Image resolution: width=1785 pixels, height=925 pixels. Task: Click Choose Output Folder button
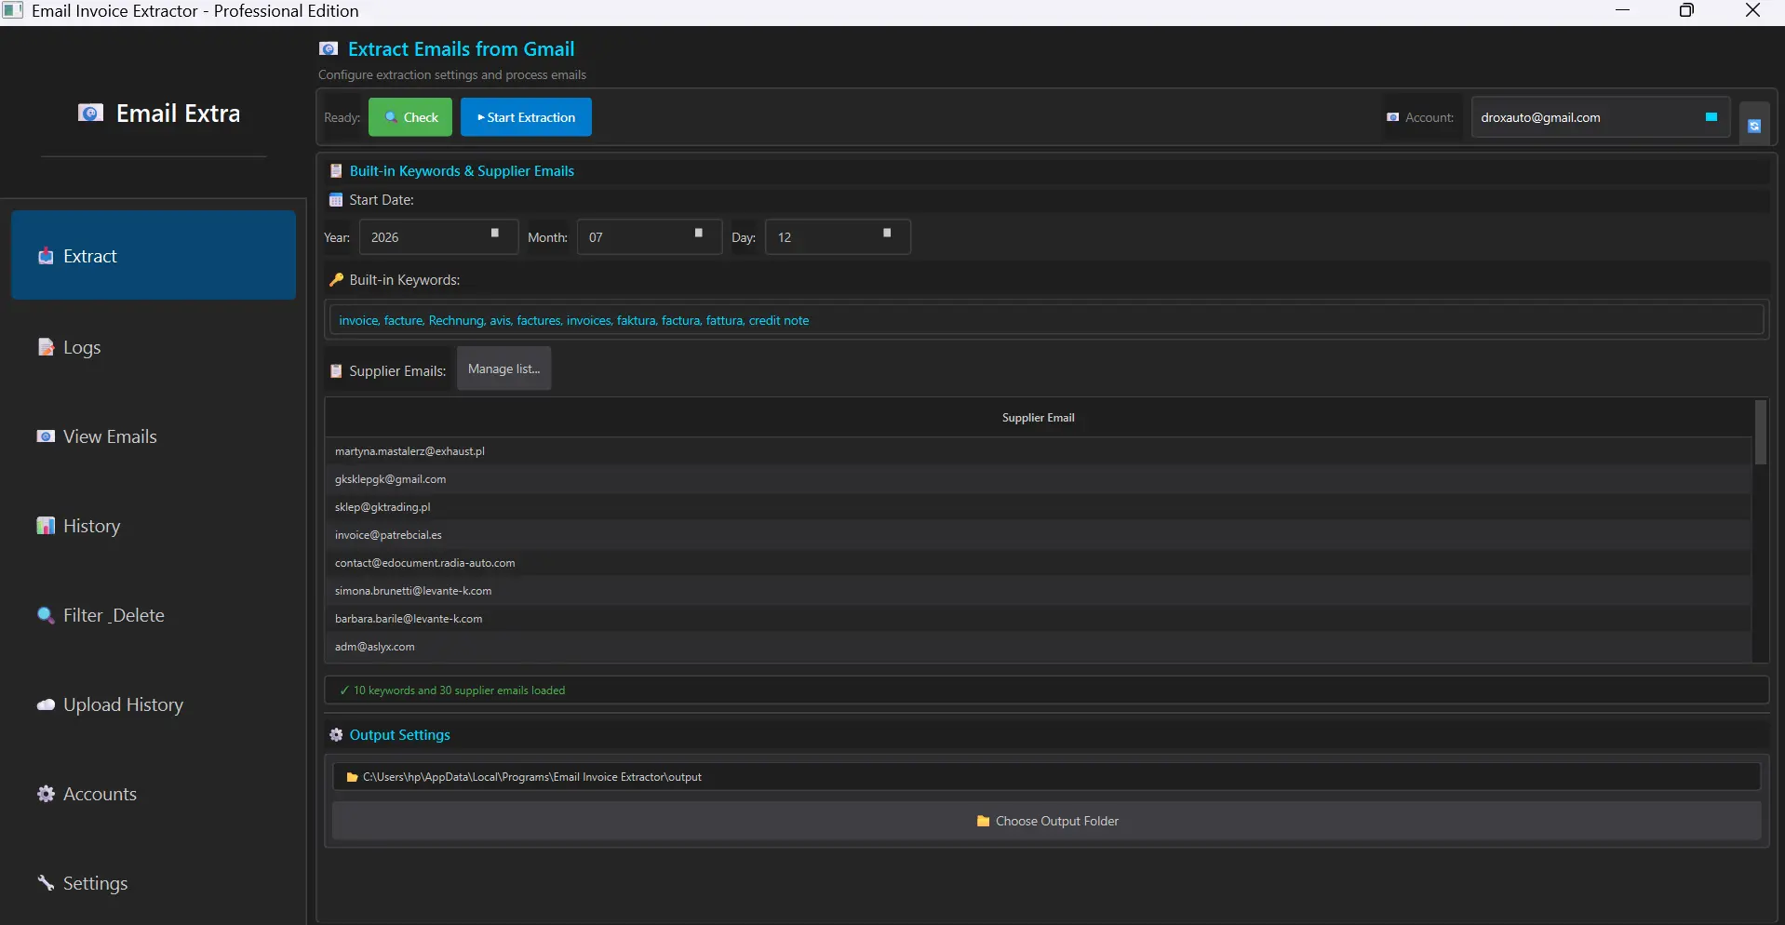point(1047,821)
